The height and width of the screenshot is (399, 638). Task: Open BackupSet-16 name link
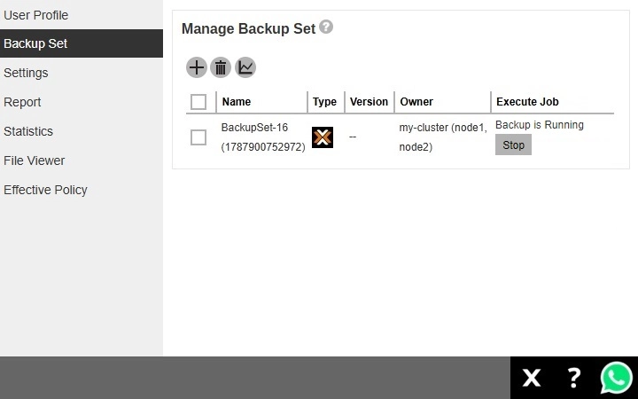coord(263,137)
